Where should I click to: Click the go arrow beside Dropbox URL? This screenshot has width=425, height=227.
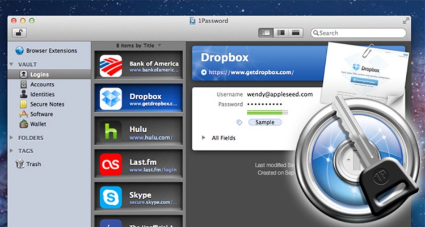(x=204, y=73)
